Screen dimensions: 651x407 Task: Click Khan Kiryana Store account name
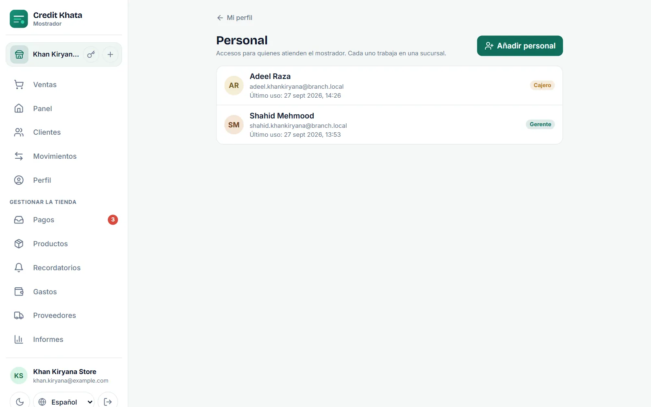[65, 372]
